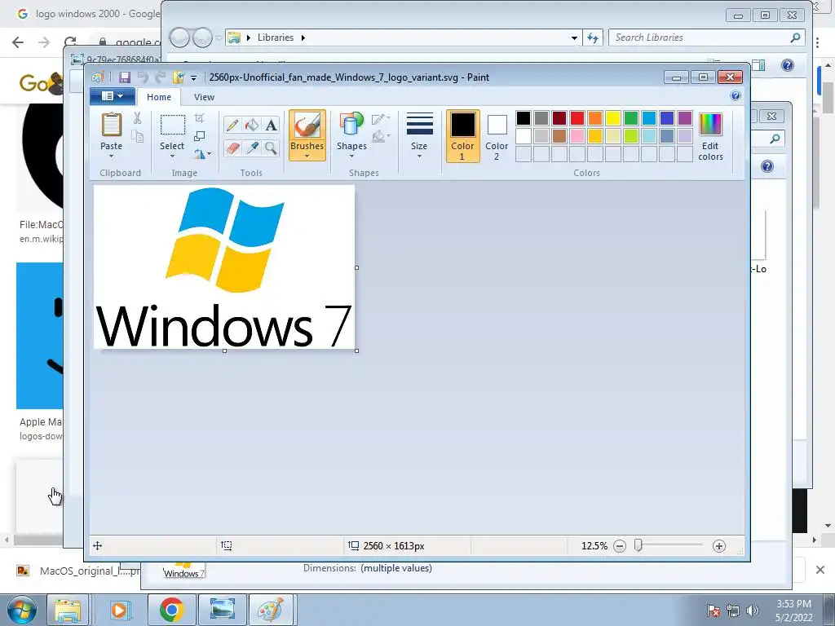Pick the black color swatch
This screenshot has height=626, width=835.
pyautogui.click(x=524, y=118)
